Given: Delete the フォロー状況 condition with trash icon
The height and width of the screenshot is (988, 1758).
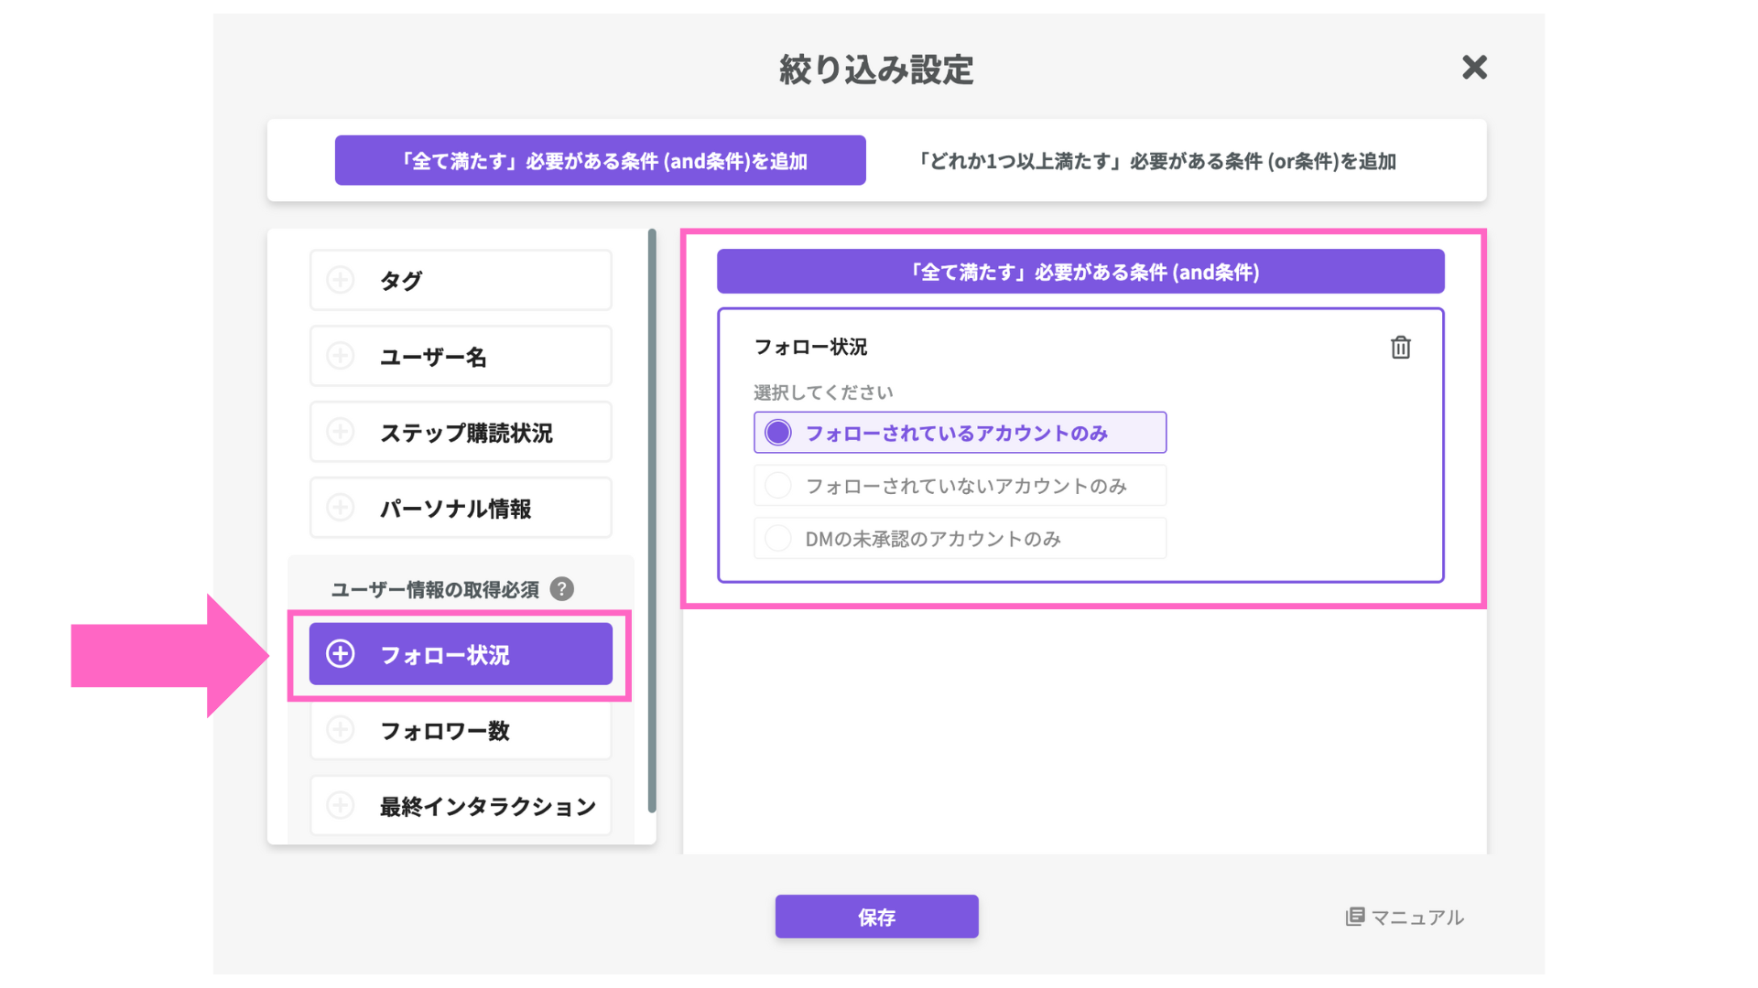Looking at the screenshot, I should tap(1400, 348).
